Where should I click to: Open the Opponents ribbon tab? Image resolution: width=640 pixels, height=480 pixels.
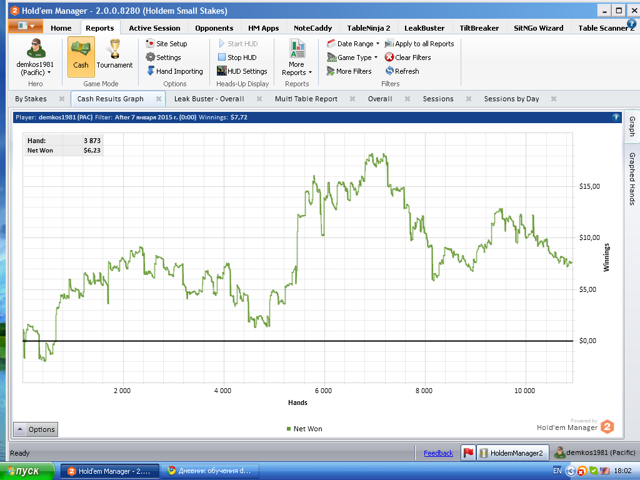click(x=214, y=27)
